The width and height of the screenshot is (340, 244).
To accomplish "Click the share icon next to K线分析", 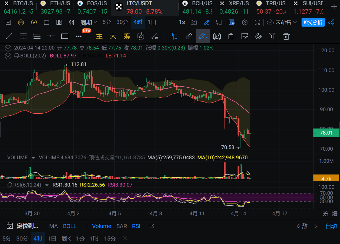I will coord(331,22).
